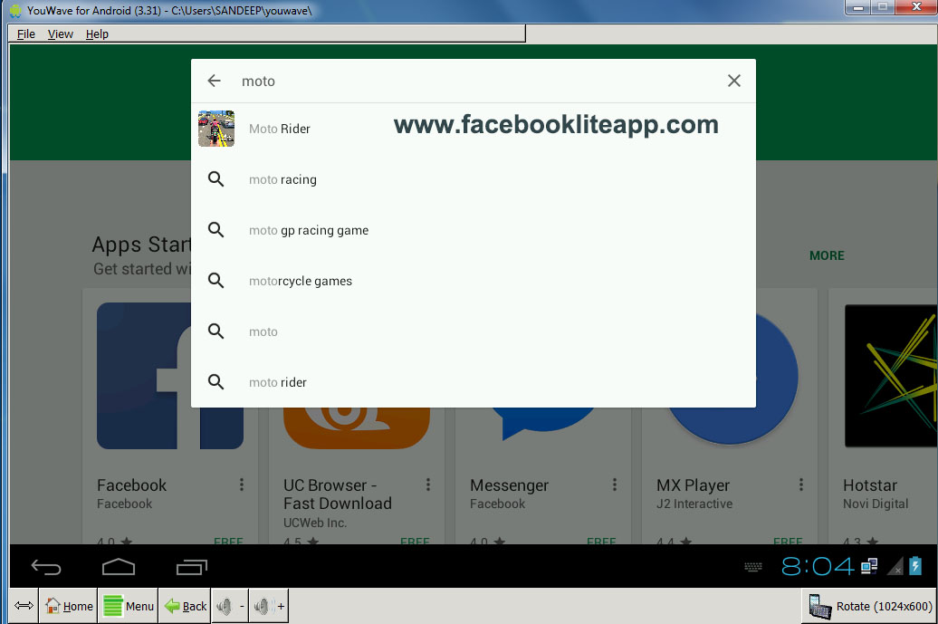Viewport: 938px width, 624px height.
Task: Open Messenger options menu dots
Action: tap(615, 485)
